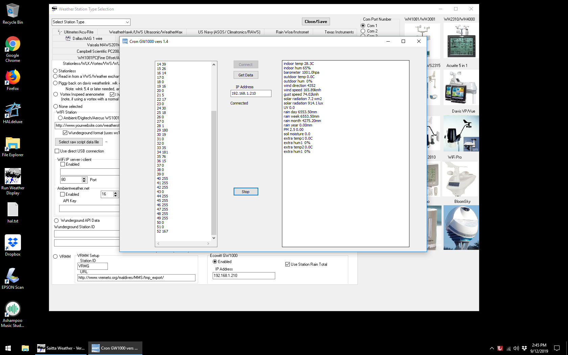Select raw data row '29 180'
Viewport: 568px width, 355px height.
(162, 130)
